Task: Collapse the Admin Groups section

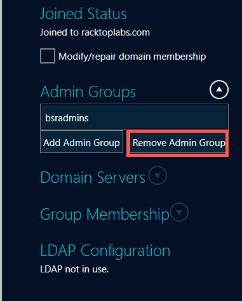Action: pos(219,90)
